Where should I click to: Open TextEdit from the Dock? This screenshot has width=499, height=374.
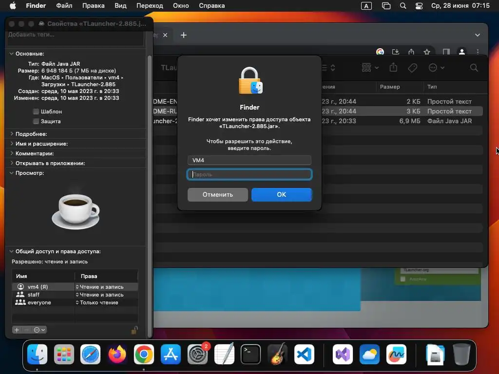[x=224, y=354]
